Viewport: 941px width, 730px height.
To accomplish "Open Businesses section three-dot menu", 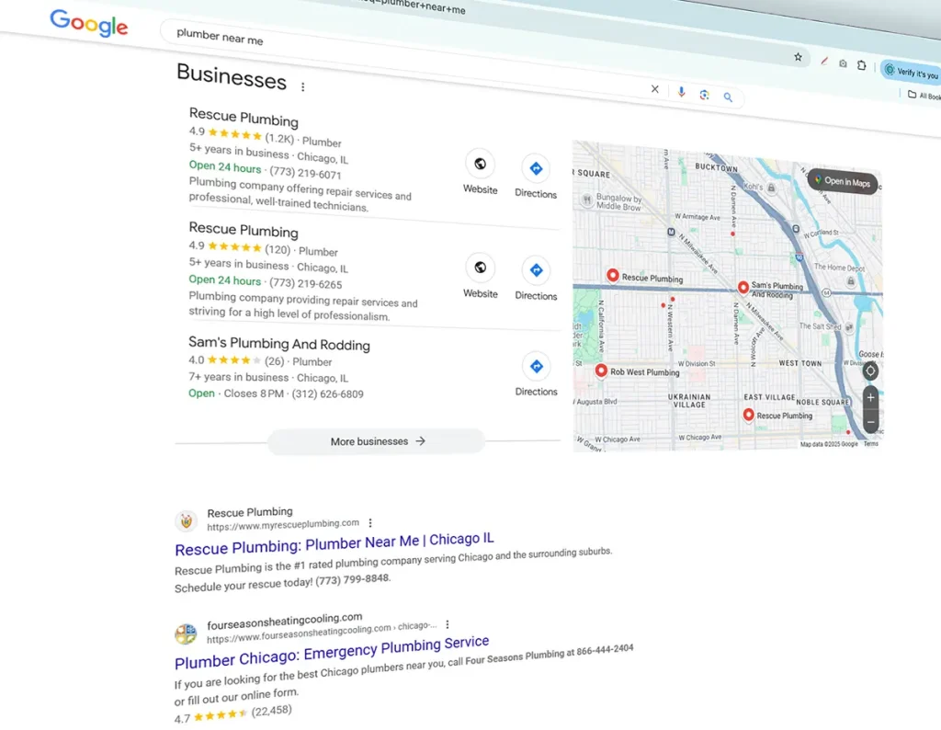I will [302, 87].
